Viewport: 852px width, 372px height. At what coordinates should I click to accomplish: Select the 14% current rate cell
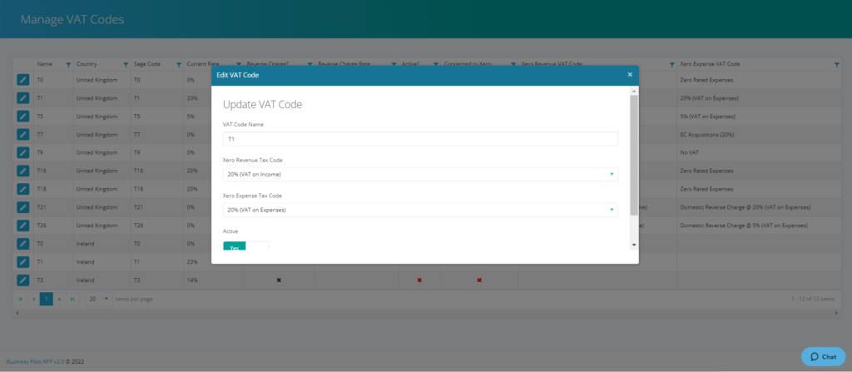(x=213, y=280)
